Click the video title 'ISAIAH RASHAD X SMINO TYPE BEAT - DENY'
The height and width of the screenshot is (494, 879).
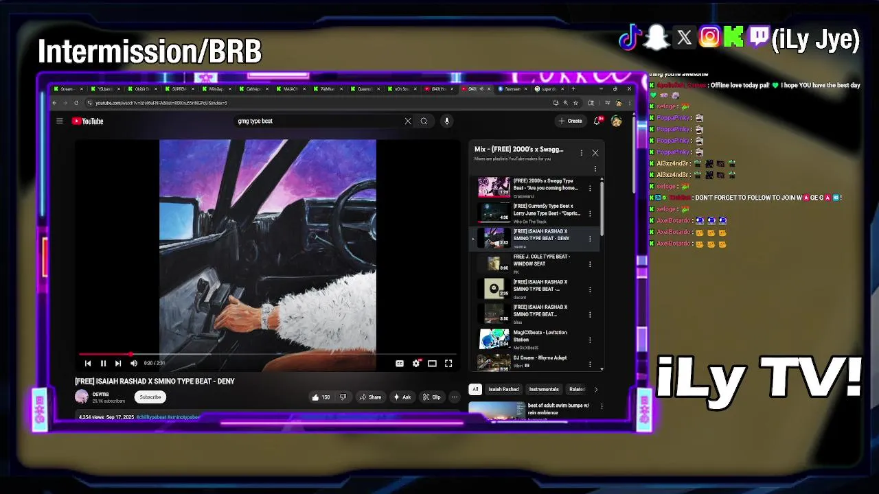155,381
